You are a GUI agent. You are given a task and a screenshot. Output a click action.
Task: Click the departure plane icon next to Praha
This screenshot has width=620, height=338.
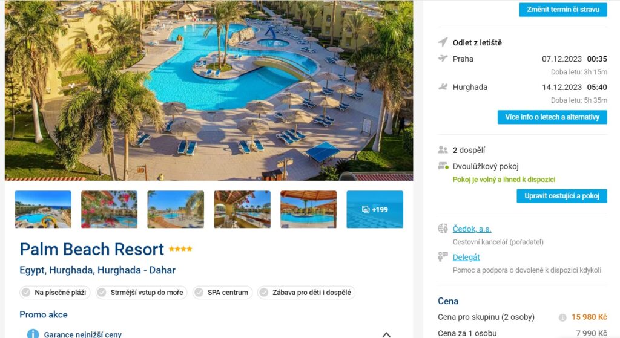(x=443, y=59)
